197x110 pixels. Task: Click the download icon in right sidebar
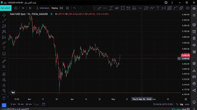click(x=194, y=70)
